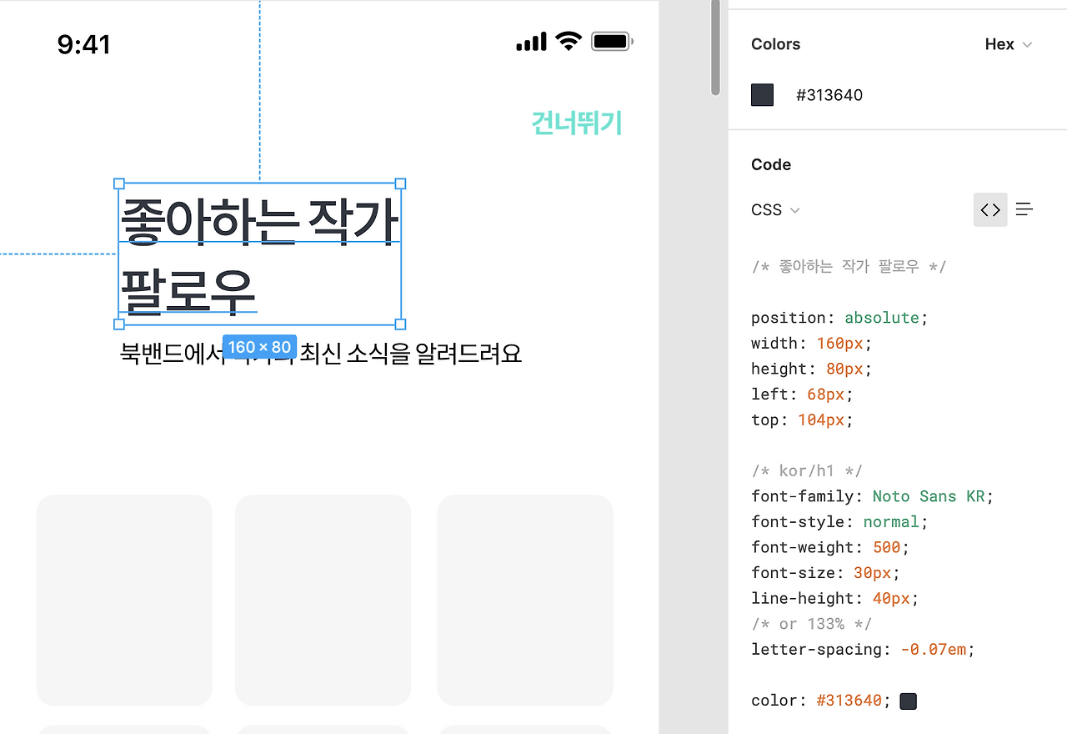Viewport: 1067px width, 734px height.
Task: Open the CSS language dropdown
Action: [774, 209]
